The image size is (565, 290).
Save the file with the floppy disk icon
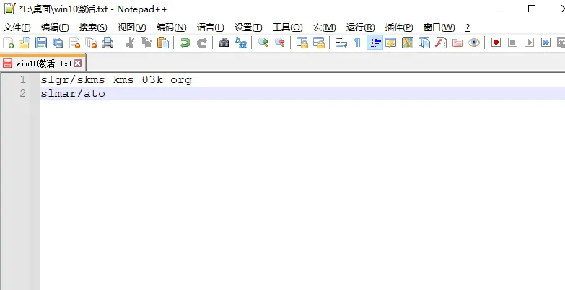pyautogui.click(x=41, y=43)
